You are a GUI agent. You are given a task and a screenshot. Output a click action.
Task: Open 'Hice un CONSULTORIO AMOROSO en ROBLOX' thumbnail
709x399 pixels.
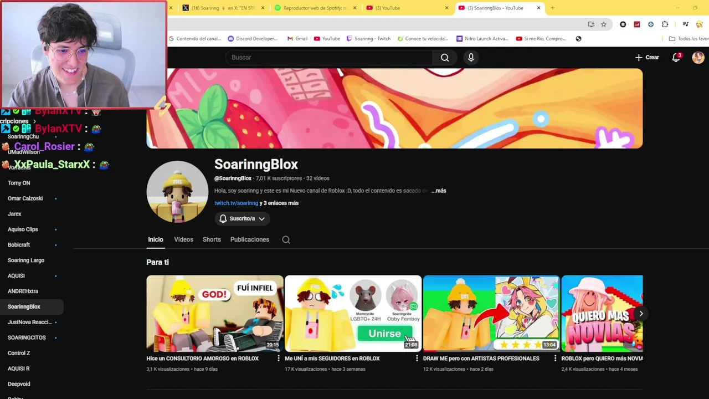(x=215, y=314)
